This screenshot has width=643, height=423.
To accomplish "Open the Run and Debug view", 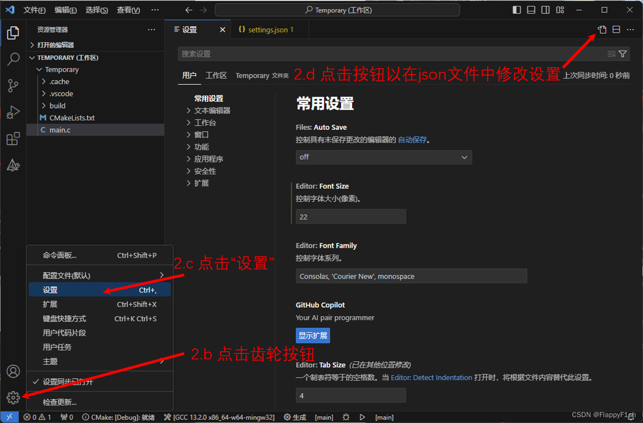I will click(x=13, y=112).
